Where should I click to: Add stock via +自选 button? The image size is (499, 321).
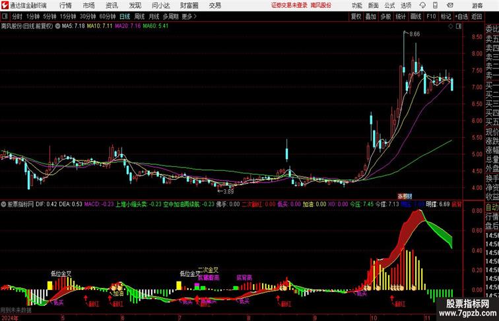tap(461, 16)
